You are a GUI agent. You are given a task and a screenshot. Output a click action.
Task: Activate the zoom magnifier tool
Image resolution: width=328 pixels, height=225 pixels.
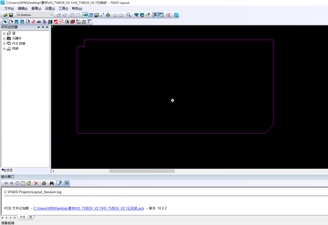tap(128, 15)
